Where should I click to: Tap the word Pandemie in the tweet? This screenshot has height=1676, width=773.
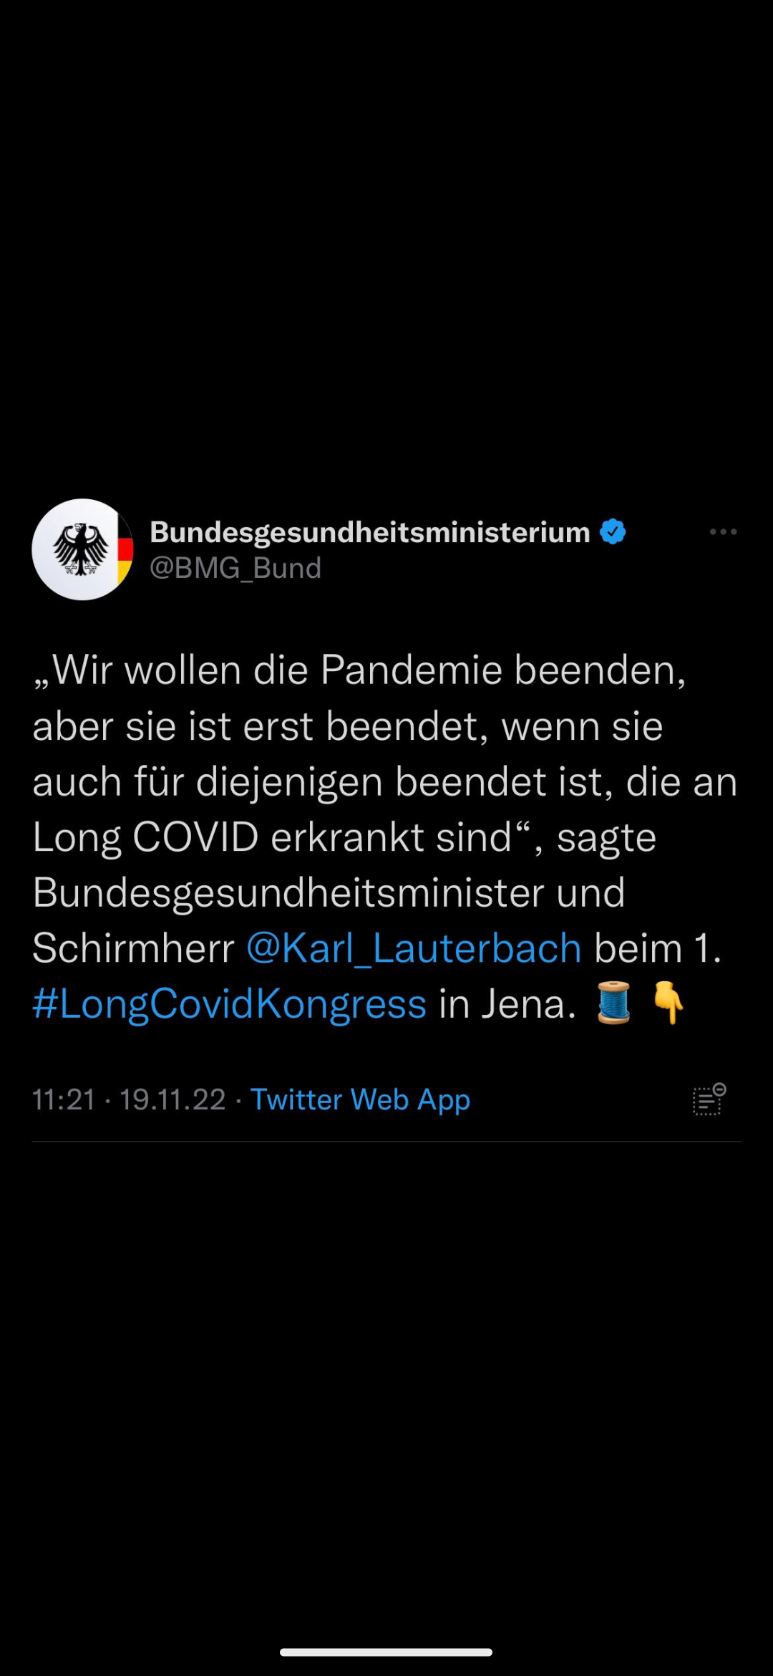tap(412, 670)
